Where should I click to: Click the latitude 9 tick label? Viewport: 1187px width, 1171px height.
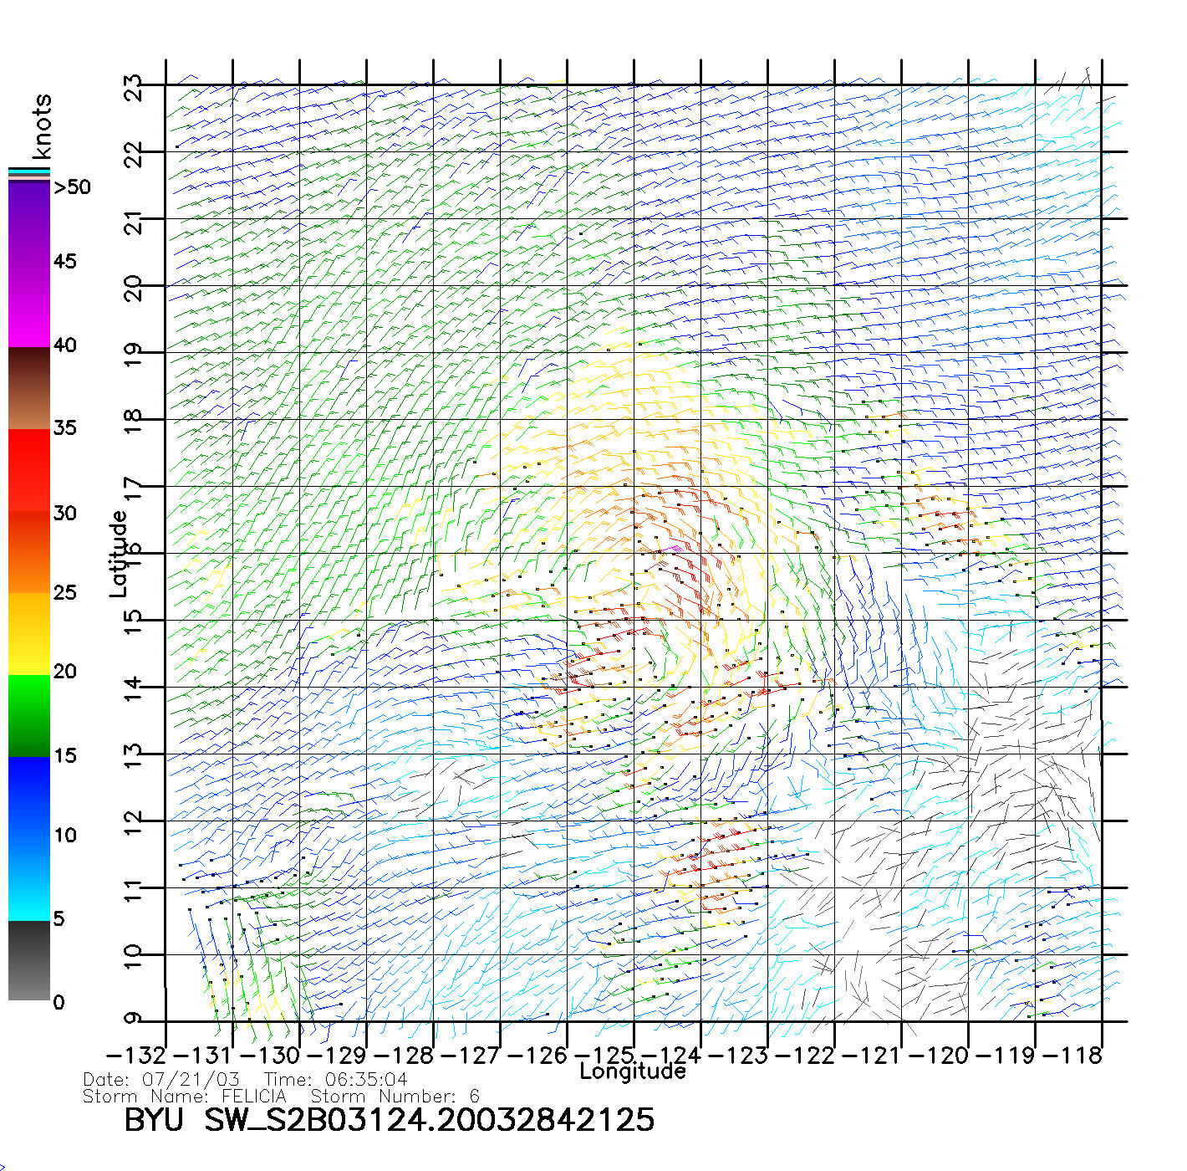pyautogui.click(x=134, y=1019)
